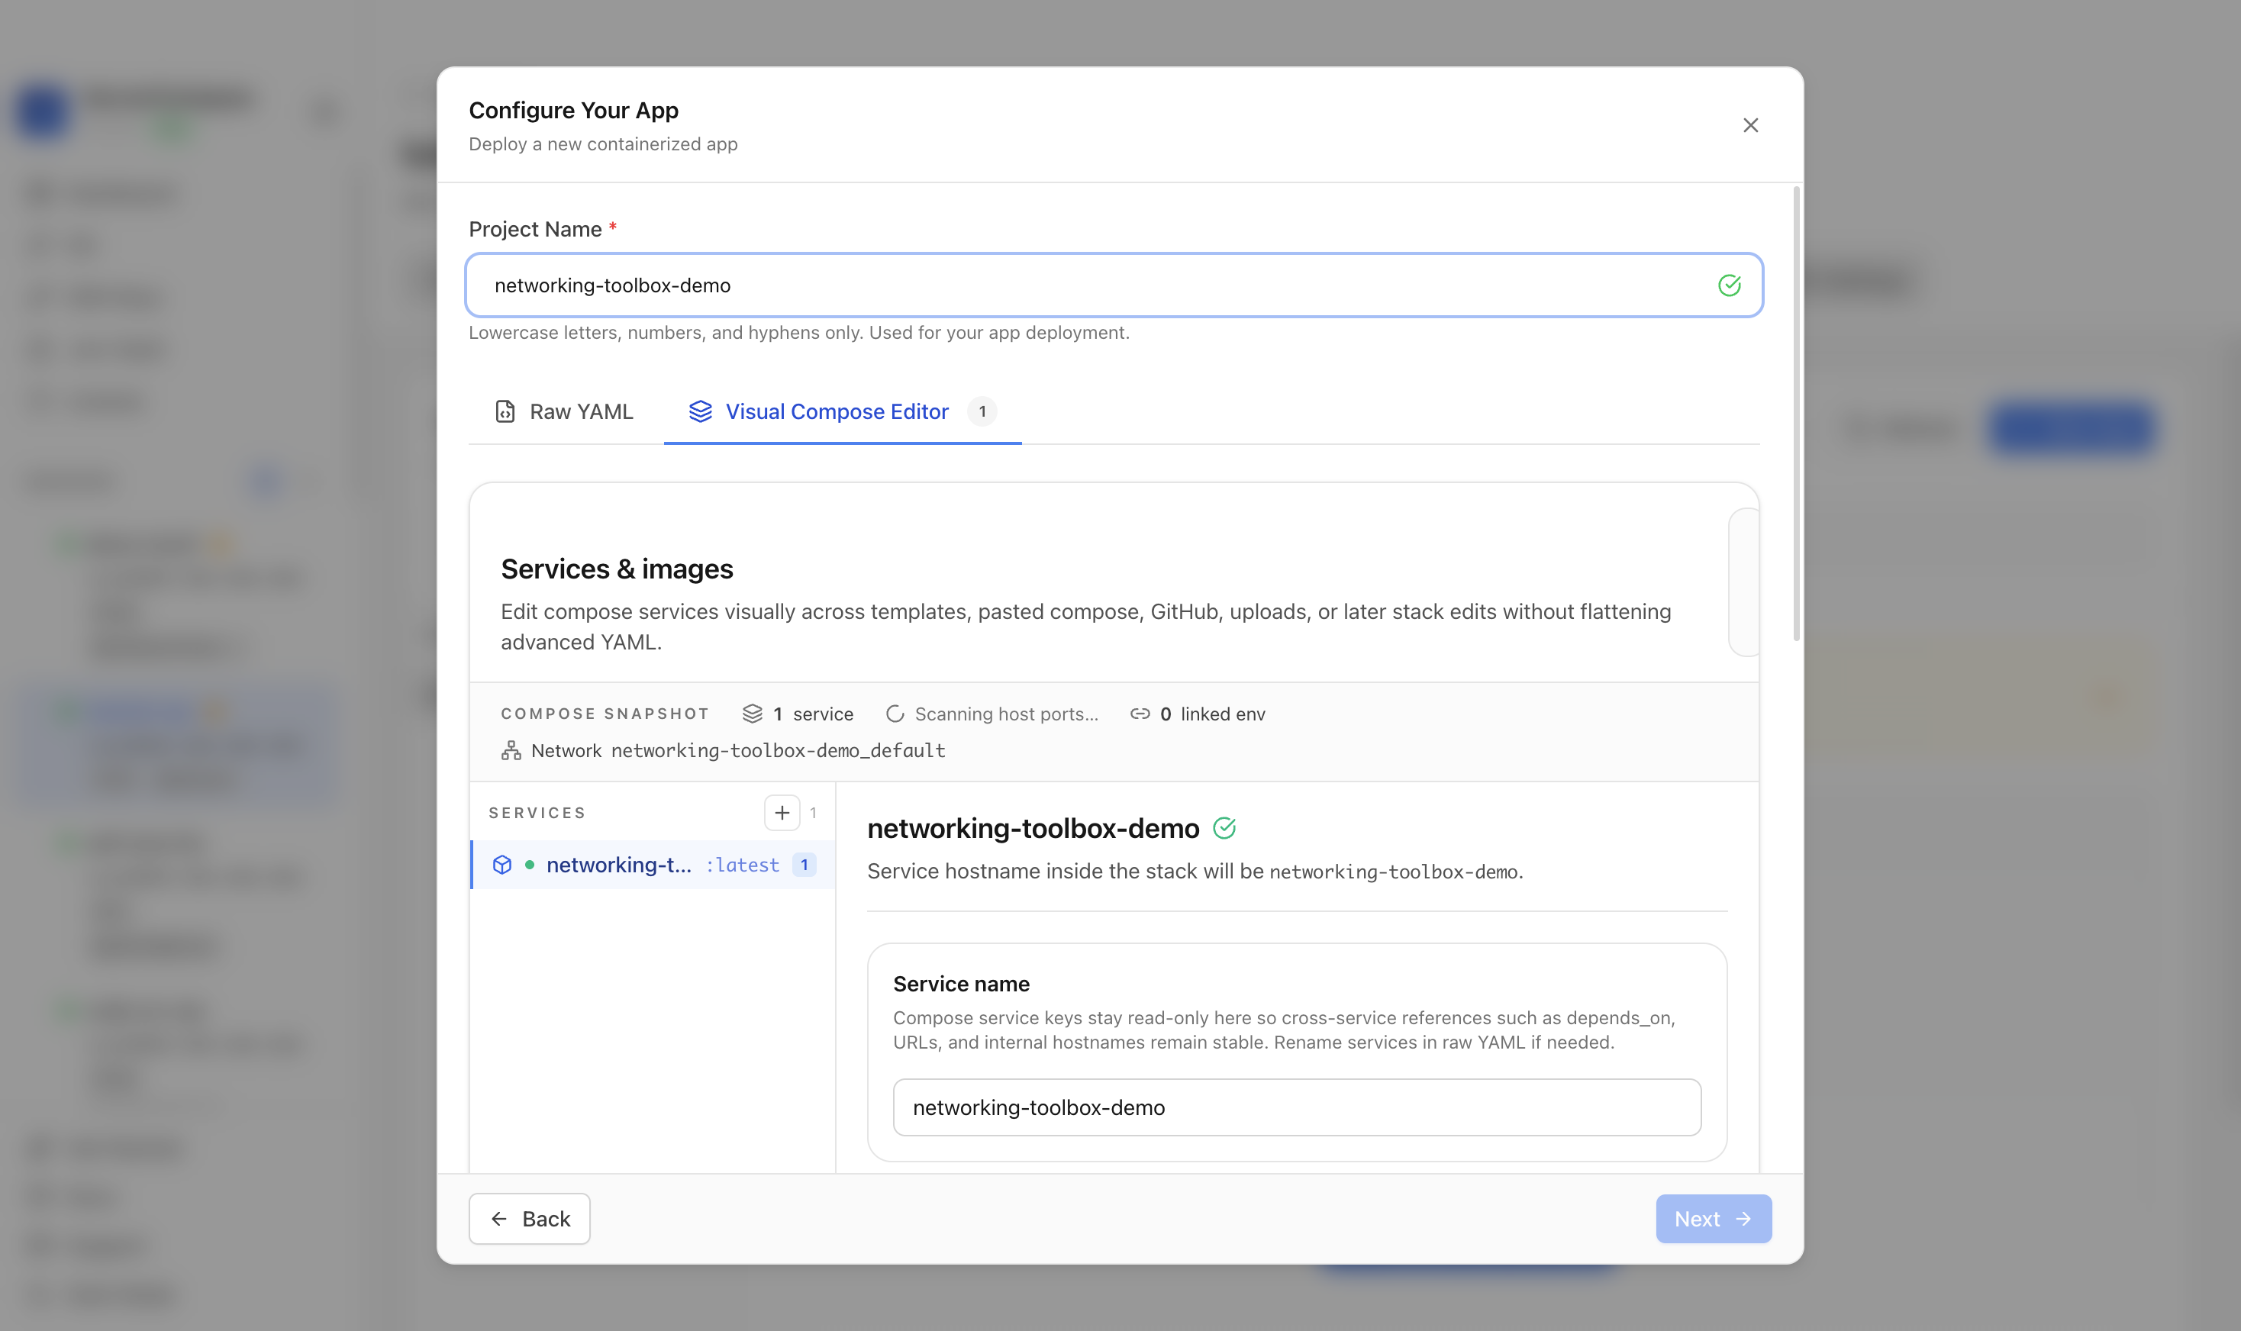Click the Project Name input field
Image resolution: width=2241 pixels, height=1331 pixels.
click(x=1114, y=285)
